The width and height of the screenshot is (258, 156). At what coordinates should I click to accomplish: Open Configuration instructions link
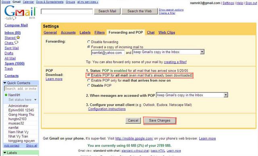(107, 109)
